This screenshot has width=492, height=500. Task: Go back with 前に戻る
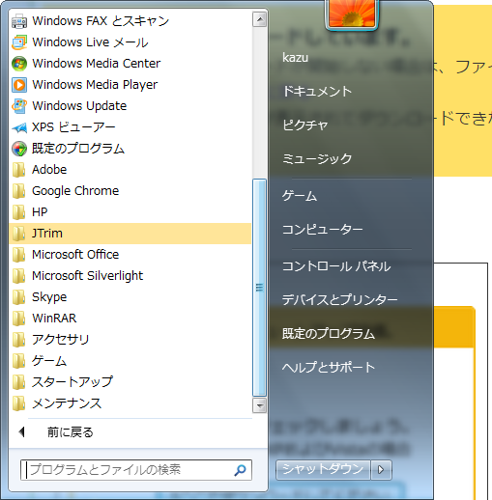(71, 432)
